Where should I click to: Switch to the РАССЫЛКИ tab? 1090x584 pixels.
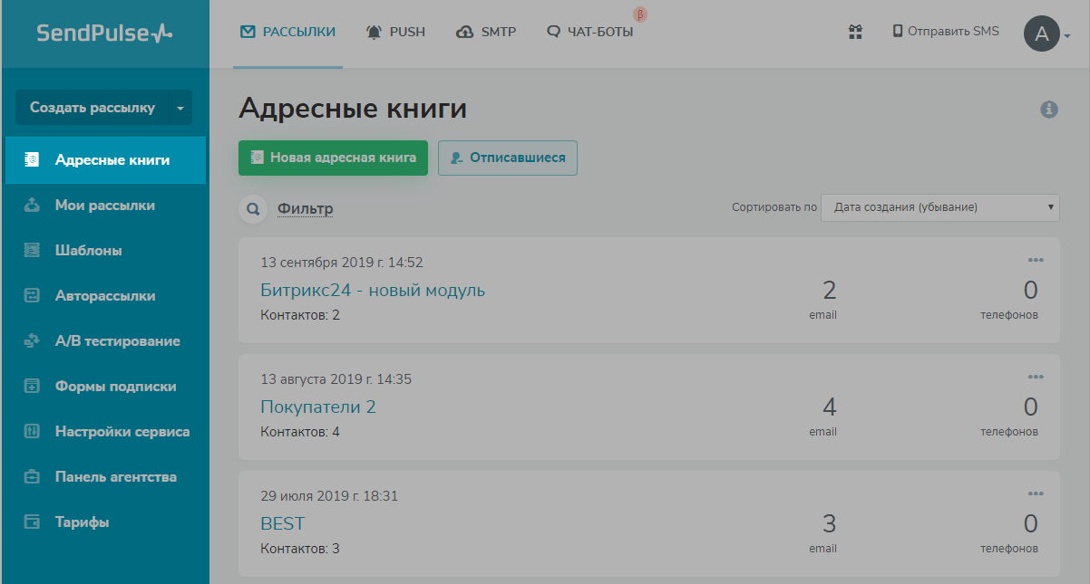[x=287, y=33]
